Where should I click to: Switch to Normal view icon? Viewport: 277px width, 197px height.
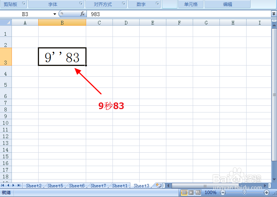pyautogui.click(x=184, y=193)
